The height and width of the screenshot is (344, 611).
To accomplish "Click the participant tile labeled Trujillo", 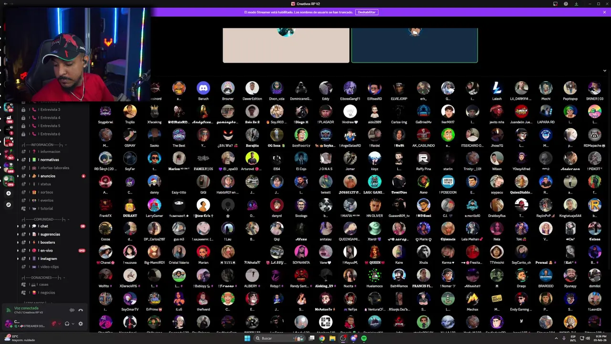I will point(130,114).
